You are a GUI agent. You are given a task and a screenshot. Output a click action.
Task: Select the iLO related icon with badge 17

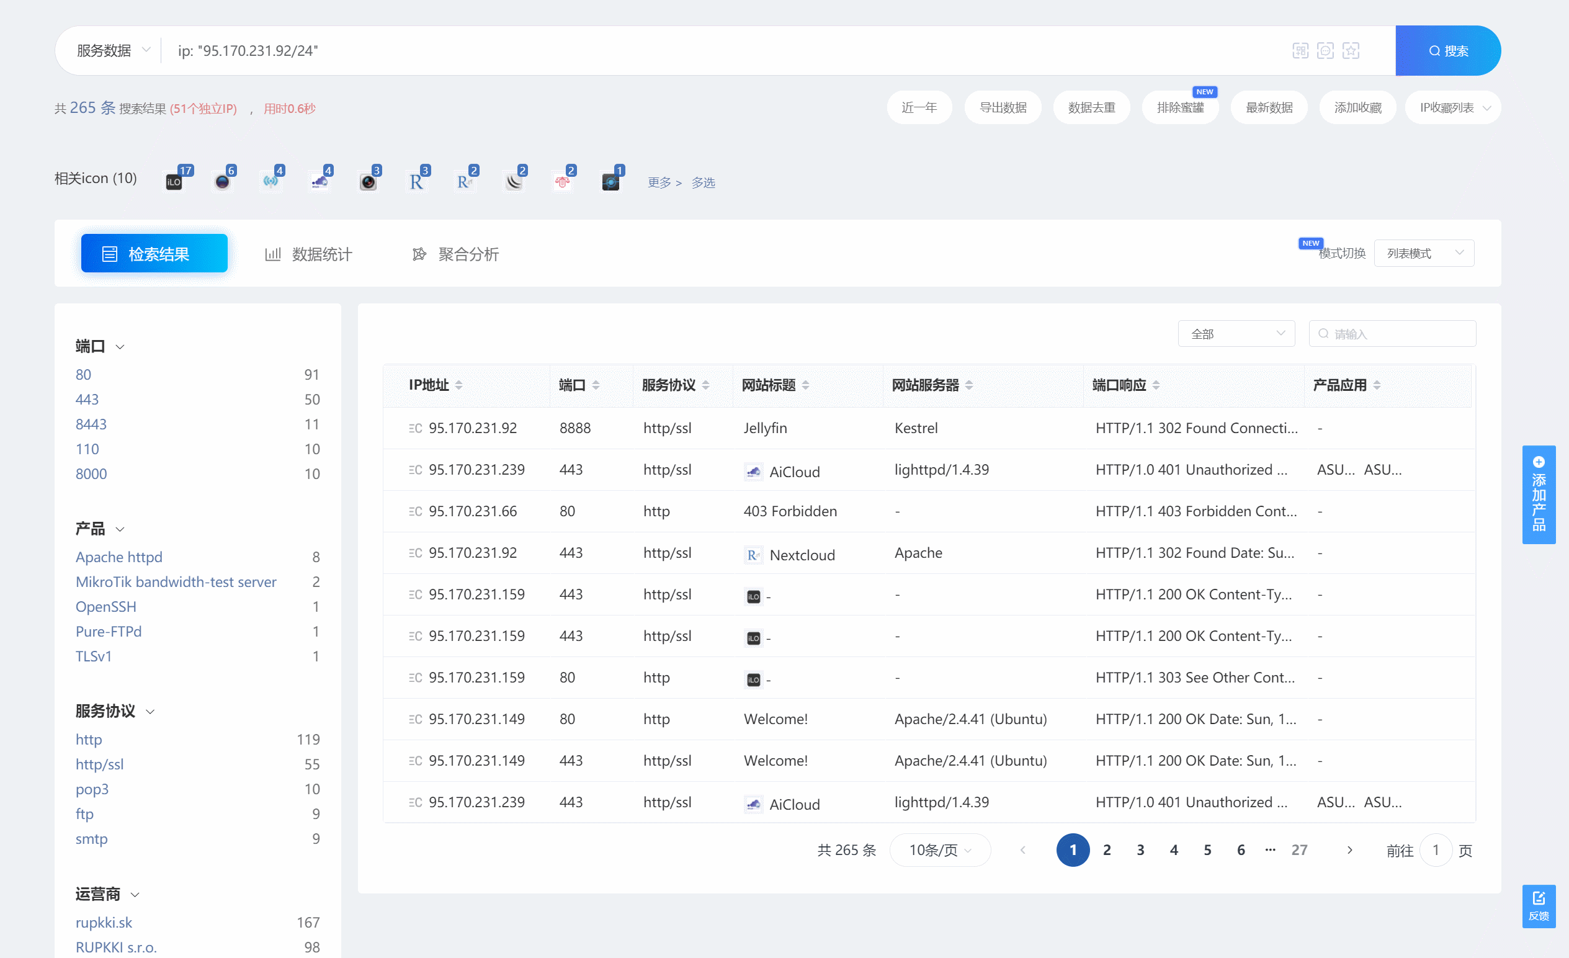pyautogui.click(x=174, y=182)
